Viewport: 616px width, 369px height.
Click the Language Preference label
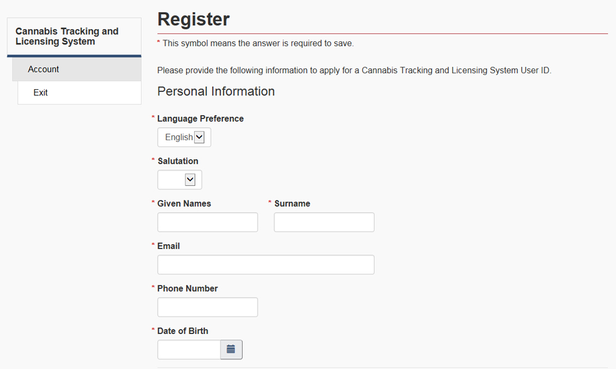(200, 119)
